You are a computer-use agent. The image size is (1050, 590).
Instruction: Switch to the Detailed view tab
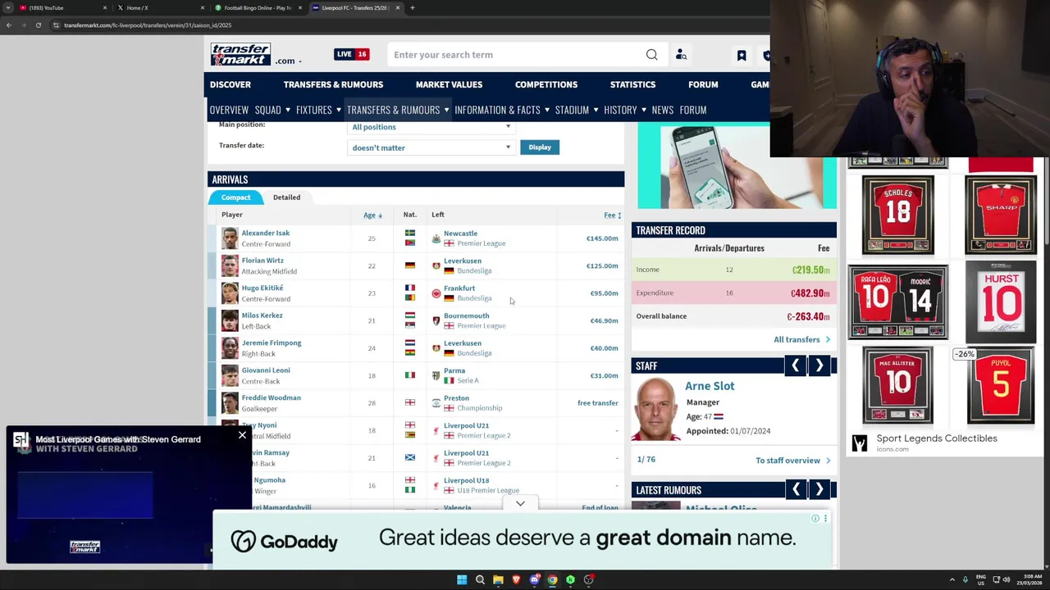(286, 197)
